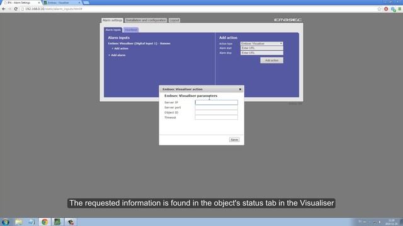The image size is (403, 226).
Task: Close the Alarm Settings browser tab
Action: (39, 3)
